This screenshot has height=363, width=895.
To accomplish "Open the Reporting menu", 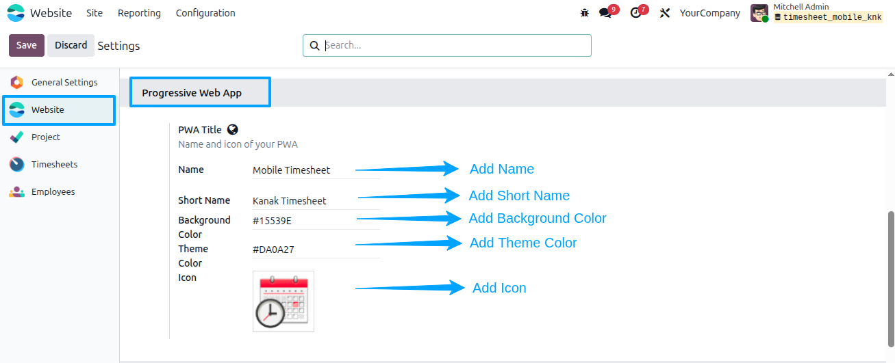I will click(139, 13).
